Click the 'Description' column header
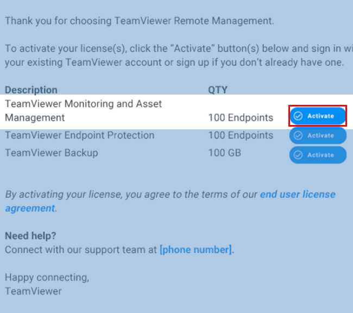 31,90
